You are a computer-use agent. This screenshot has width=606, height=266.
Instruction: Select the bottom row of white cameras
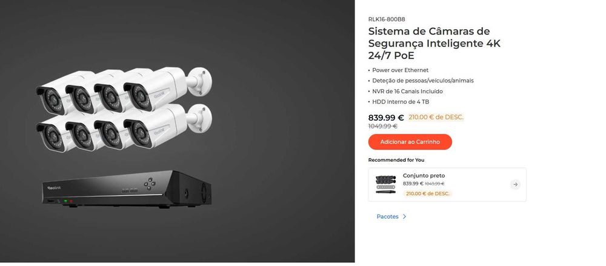click(x=124, y=128)
